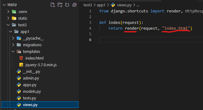
Task: Select test3 in the breadcrumb path
Action: [x=88, y=5]
